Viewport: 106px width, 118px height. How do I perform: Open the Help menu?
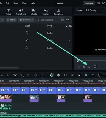coord(33,3)
